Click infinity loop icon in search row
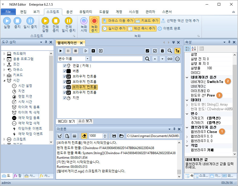 click(x=170, y=59)
